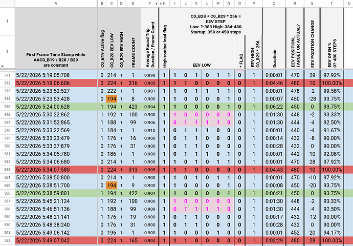
Task: Select row 1 header
Action: [x=8, y=21]
